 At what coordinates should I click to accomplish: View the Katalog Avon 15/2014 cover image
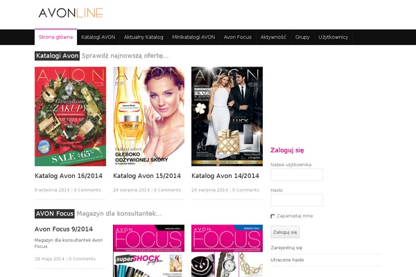point(148,116)
